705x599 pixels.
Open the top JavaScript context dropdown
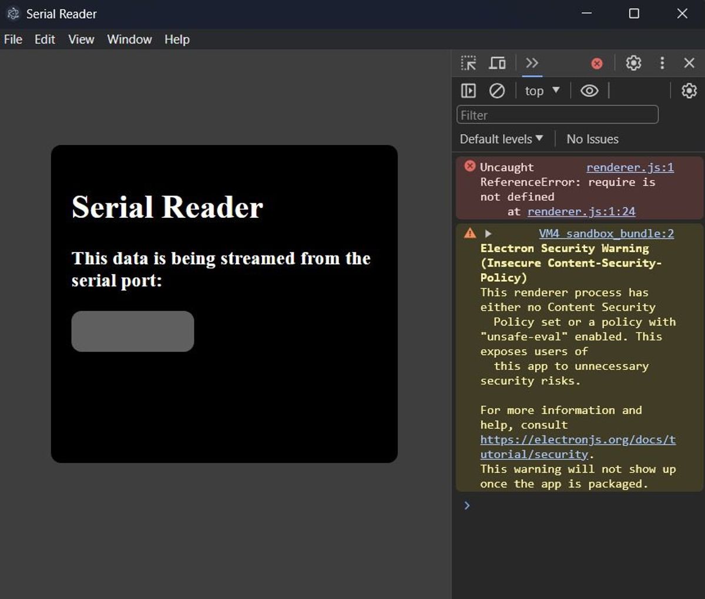(x=542, y=90)
